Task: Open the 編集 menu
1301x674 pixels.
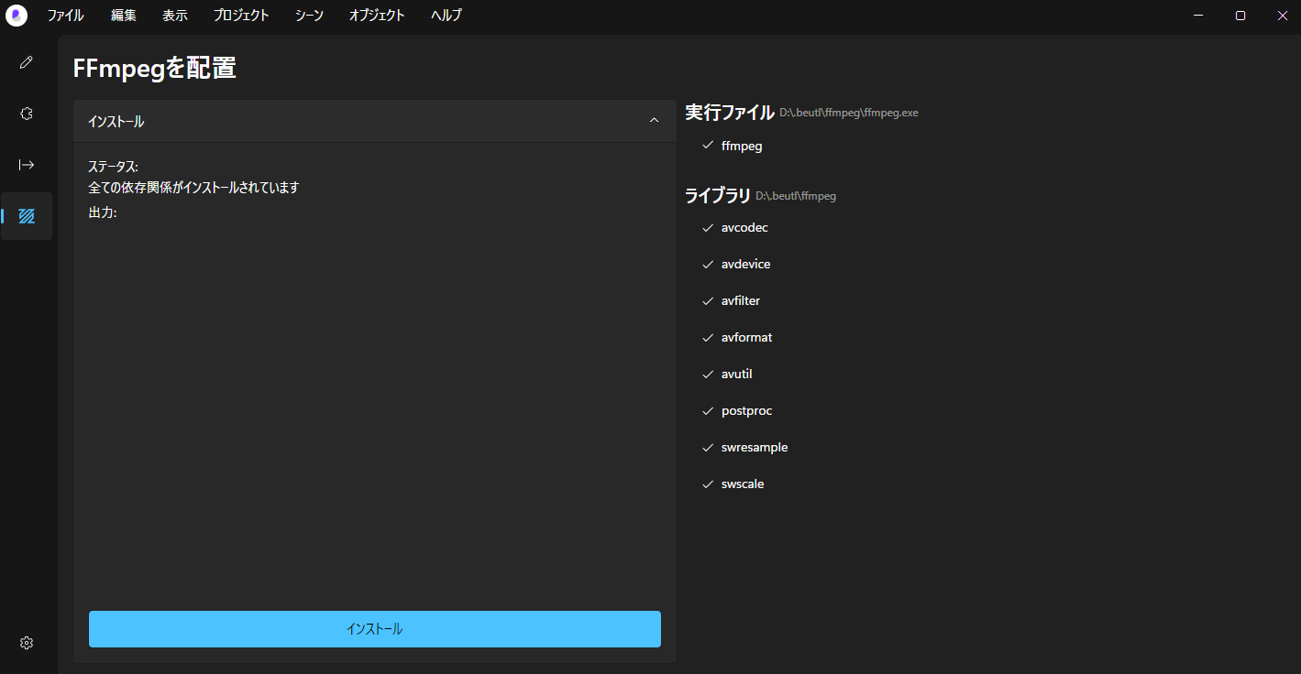Action: pyautogui.click(x=123, y=16)
